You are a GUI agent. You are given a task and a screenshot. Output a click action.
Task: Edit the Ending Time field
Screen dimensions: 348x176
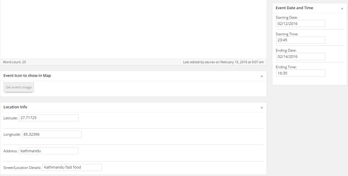click(300, 73)
